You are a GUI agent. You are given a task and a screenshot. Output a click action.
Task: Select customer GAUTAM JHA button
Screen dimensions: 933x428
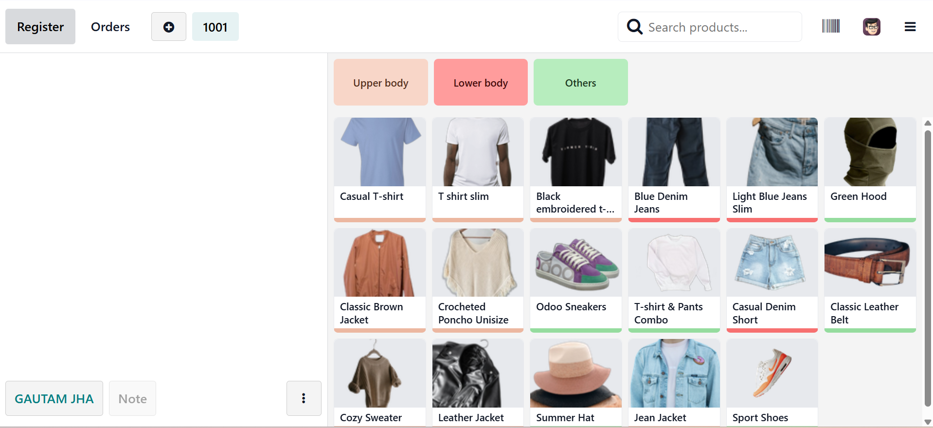point(54,398)
